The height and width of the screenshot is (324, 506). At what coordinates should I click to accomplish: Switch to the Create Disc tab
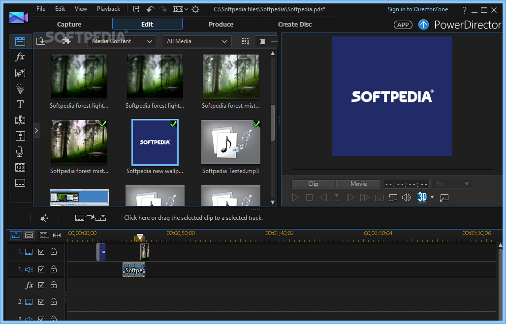(295, 24)
